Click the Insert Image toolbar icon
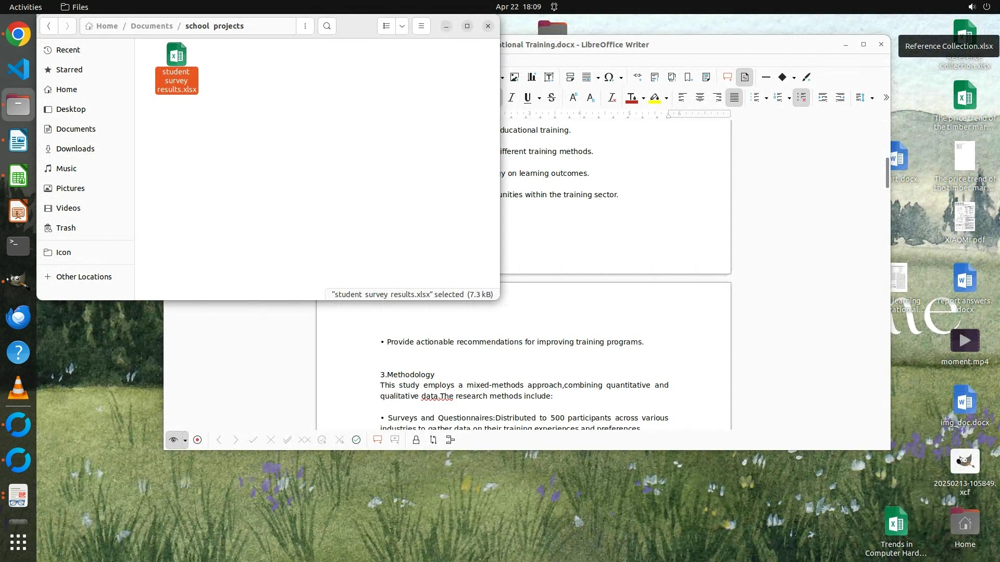This screenshot has height=562, width=1000. click(515, 77)
